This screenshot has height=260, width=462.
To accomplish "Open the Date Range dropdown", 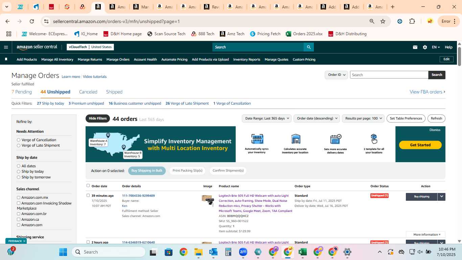I will click(x=267, y=118).
